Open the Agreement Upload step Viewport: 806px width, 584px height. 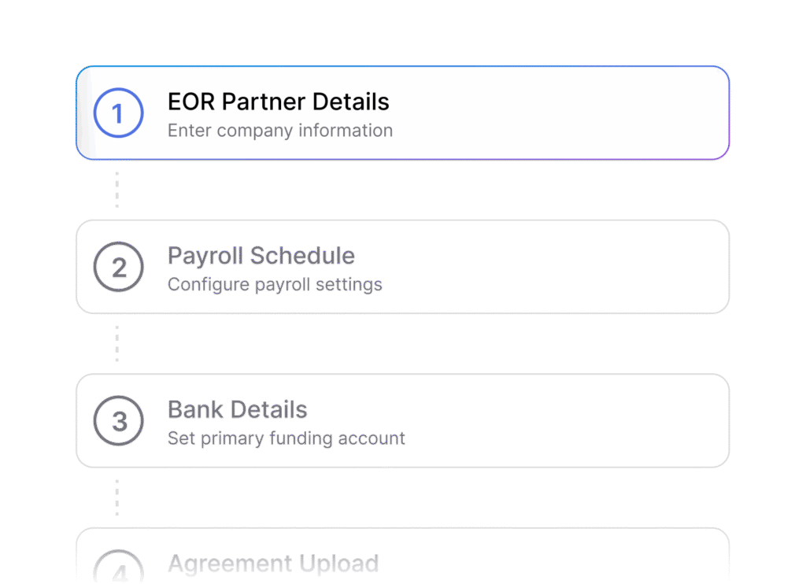click(x=402, y=556)
